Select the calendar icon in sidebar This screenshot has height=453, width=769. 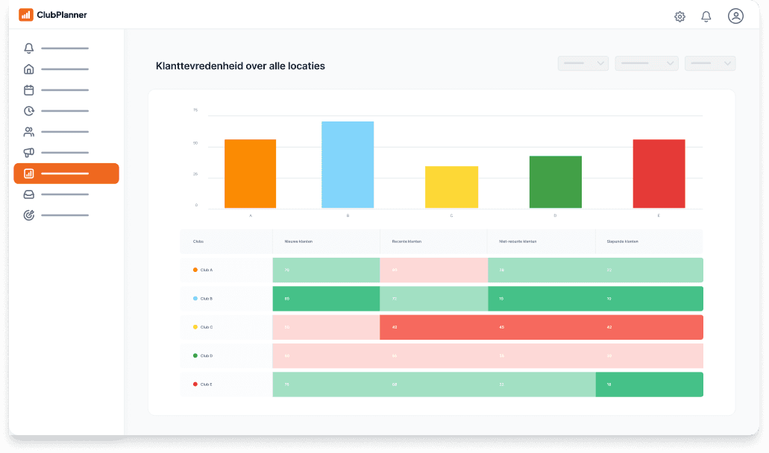[x=29, y=90]
